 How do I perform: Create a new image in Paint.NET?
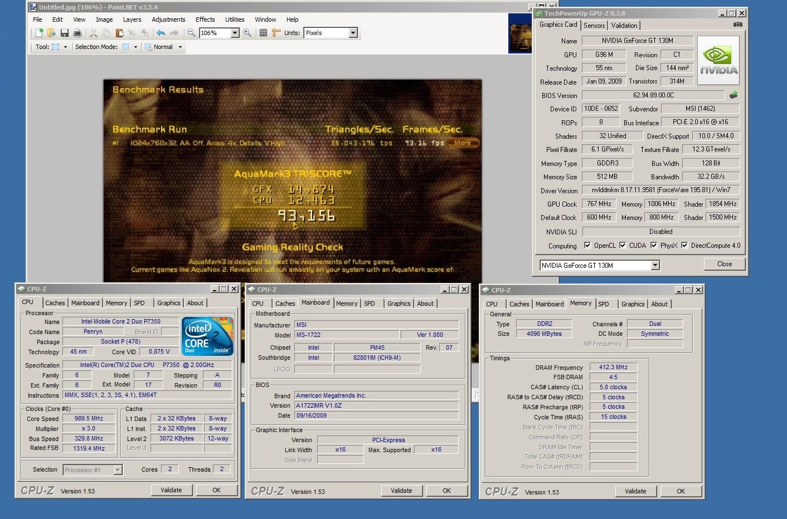(39, 33)
